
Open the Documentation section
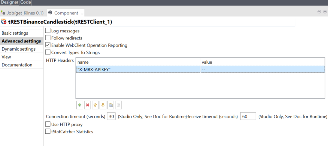click(22, 65)
